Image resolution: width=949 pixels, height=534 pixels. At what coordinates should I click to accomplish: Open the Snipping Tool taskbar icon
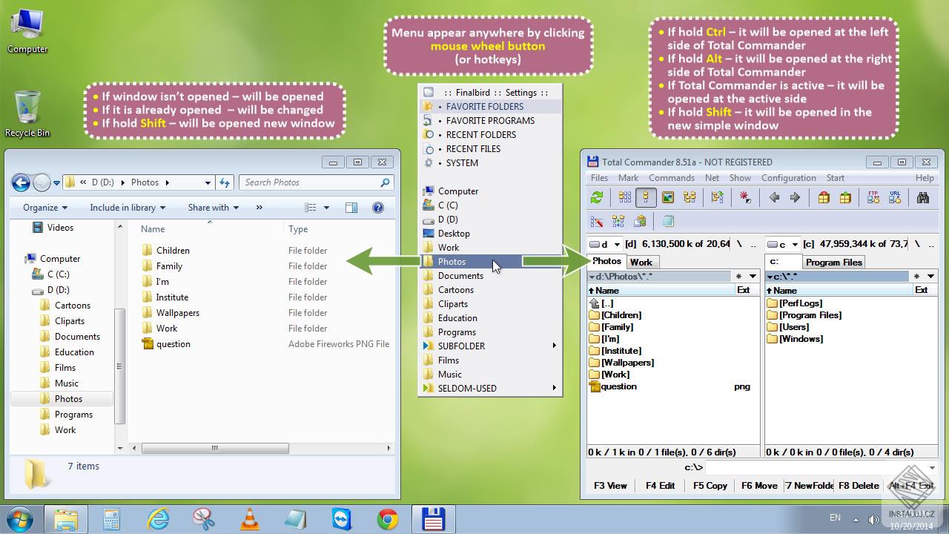coord(204,519)
